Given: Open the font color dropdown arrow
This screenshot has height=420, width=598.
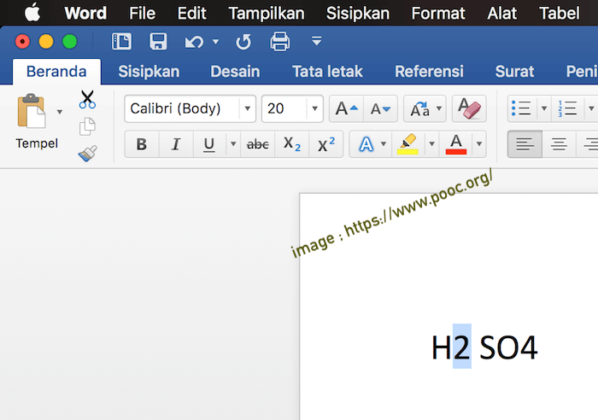Looking at the screenshot, I should (x=479, y=144).
